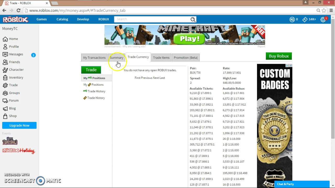Select My Robux Positions
The image size is (335, 188).
[96, 78]
